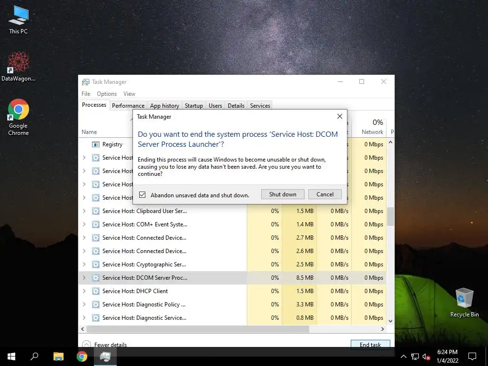The width and height of the screenshot is (488, 366).
Task: Click the horizontal scrollbar left arrow
Action: click(82, 329)
